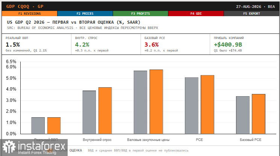Click the РЕАЛЬНЫЙ ВВП card heading
280x156 pixels.
point(17,38)
